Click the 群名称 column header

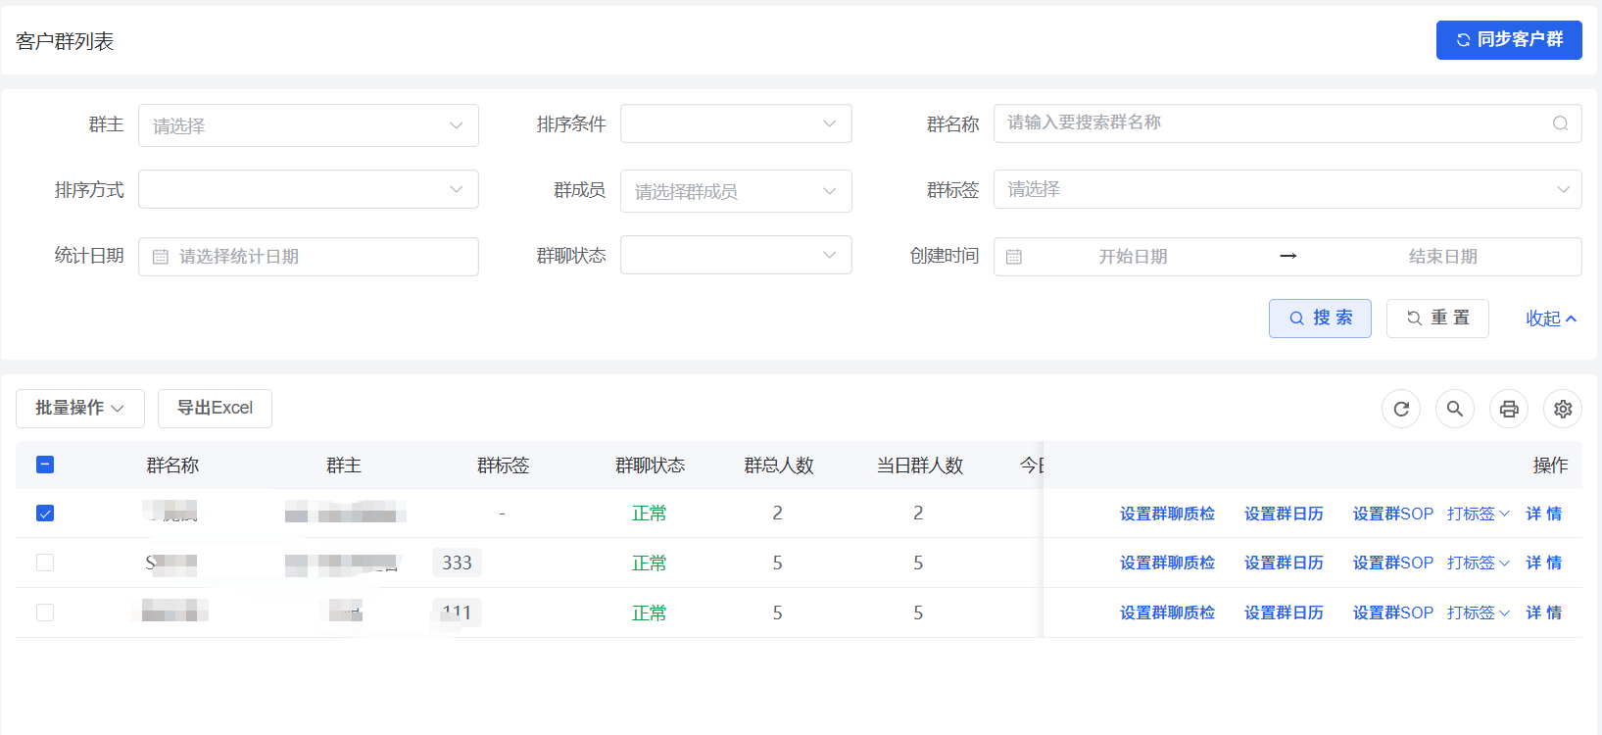pyautogui.click(x=172, y=465)
